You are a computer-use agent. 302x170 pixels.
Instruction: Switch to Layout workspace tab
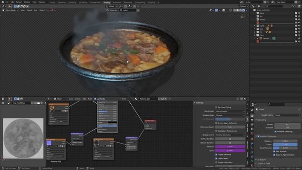click(x=52, y=2)
